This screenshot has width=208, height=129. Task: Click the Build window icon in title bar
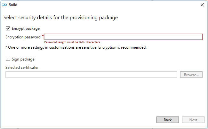pos(5,5)
